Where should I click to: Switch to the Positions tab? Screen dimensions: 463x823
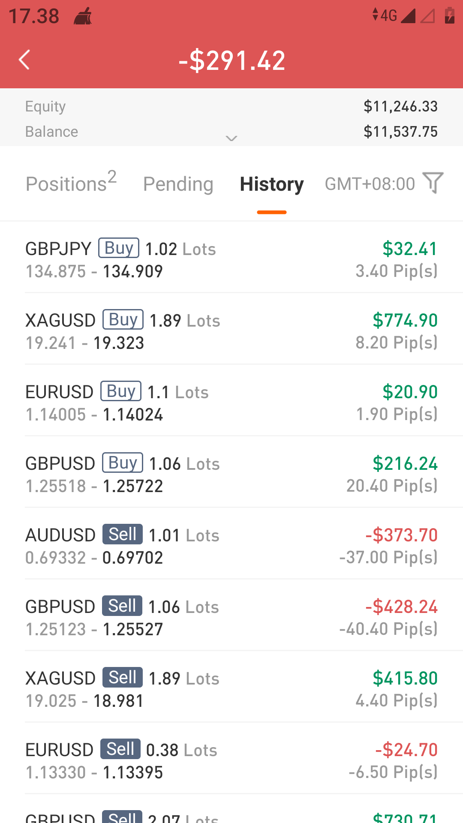71,183
